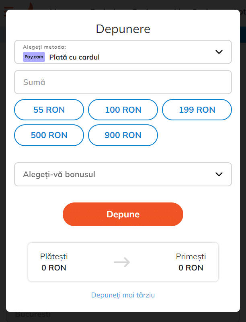The height and width of the screenshot is (322, 246).
Task: Click the Plătești 0 RON summary
Action: [x=54, y=262]
